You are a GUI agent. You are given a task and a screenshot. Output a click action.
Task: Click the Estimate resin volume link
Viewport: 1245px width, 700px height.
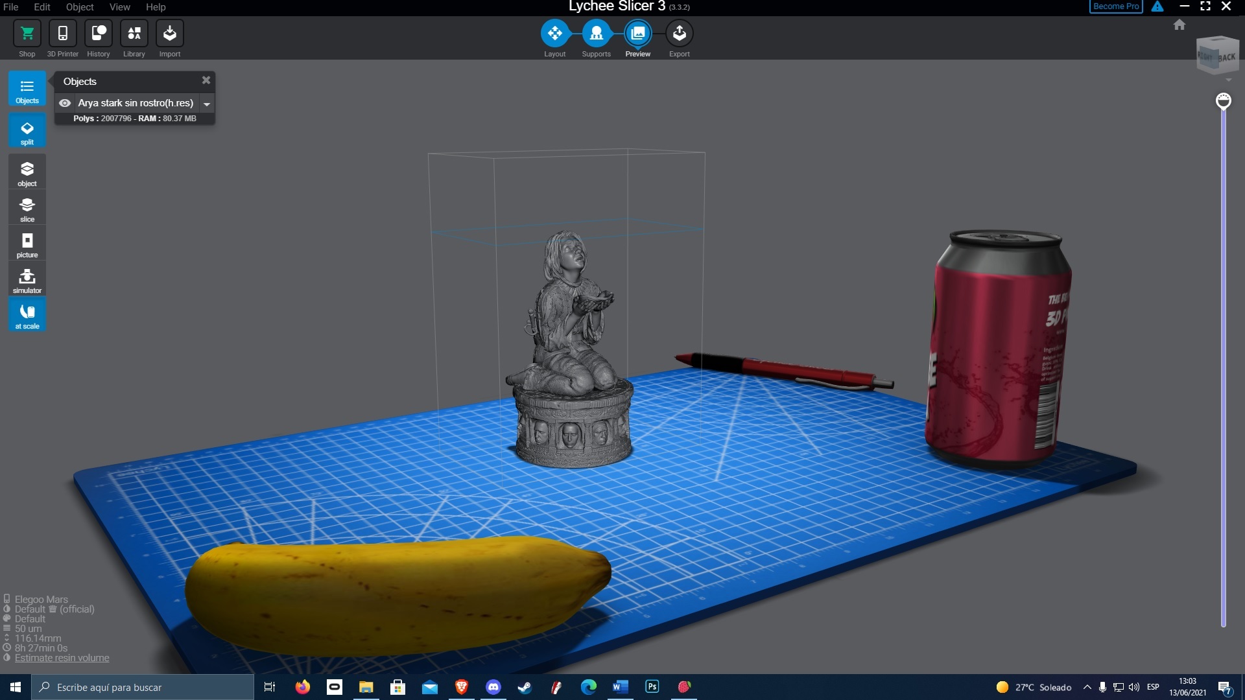(62, 658)
